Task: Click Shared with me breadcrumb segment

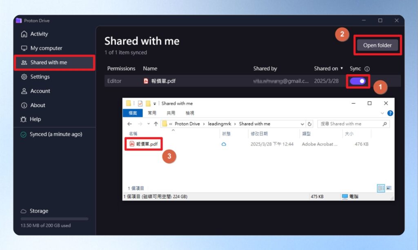Action: click(255, 124)
